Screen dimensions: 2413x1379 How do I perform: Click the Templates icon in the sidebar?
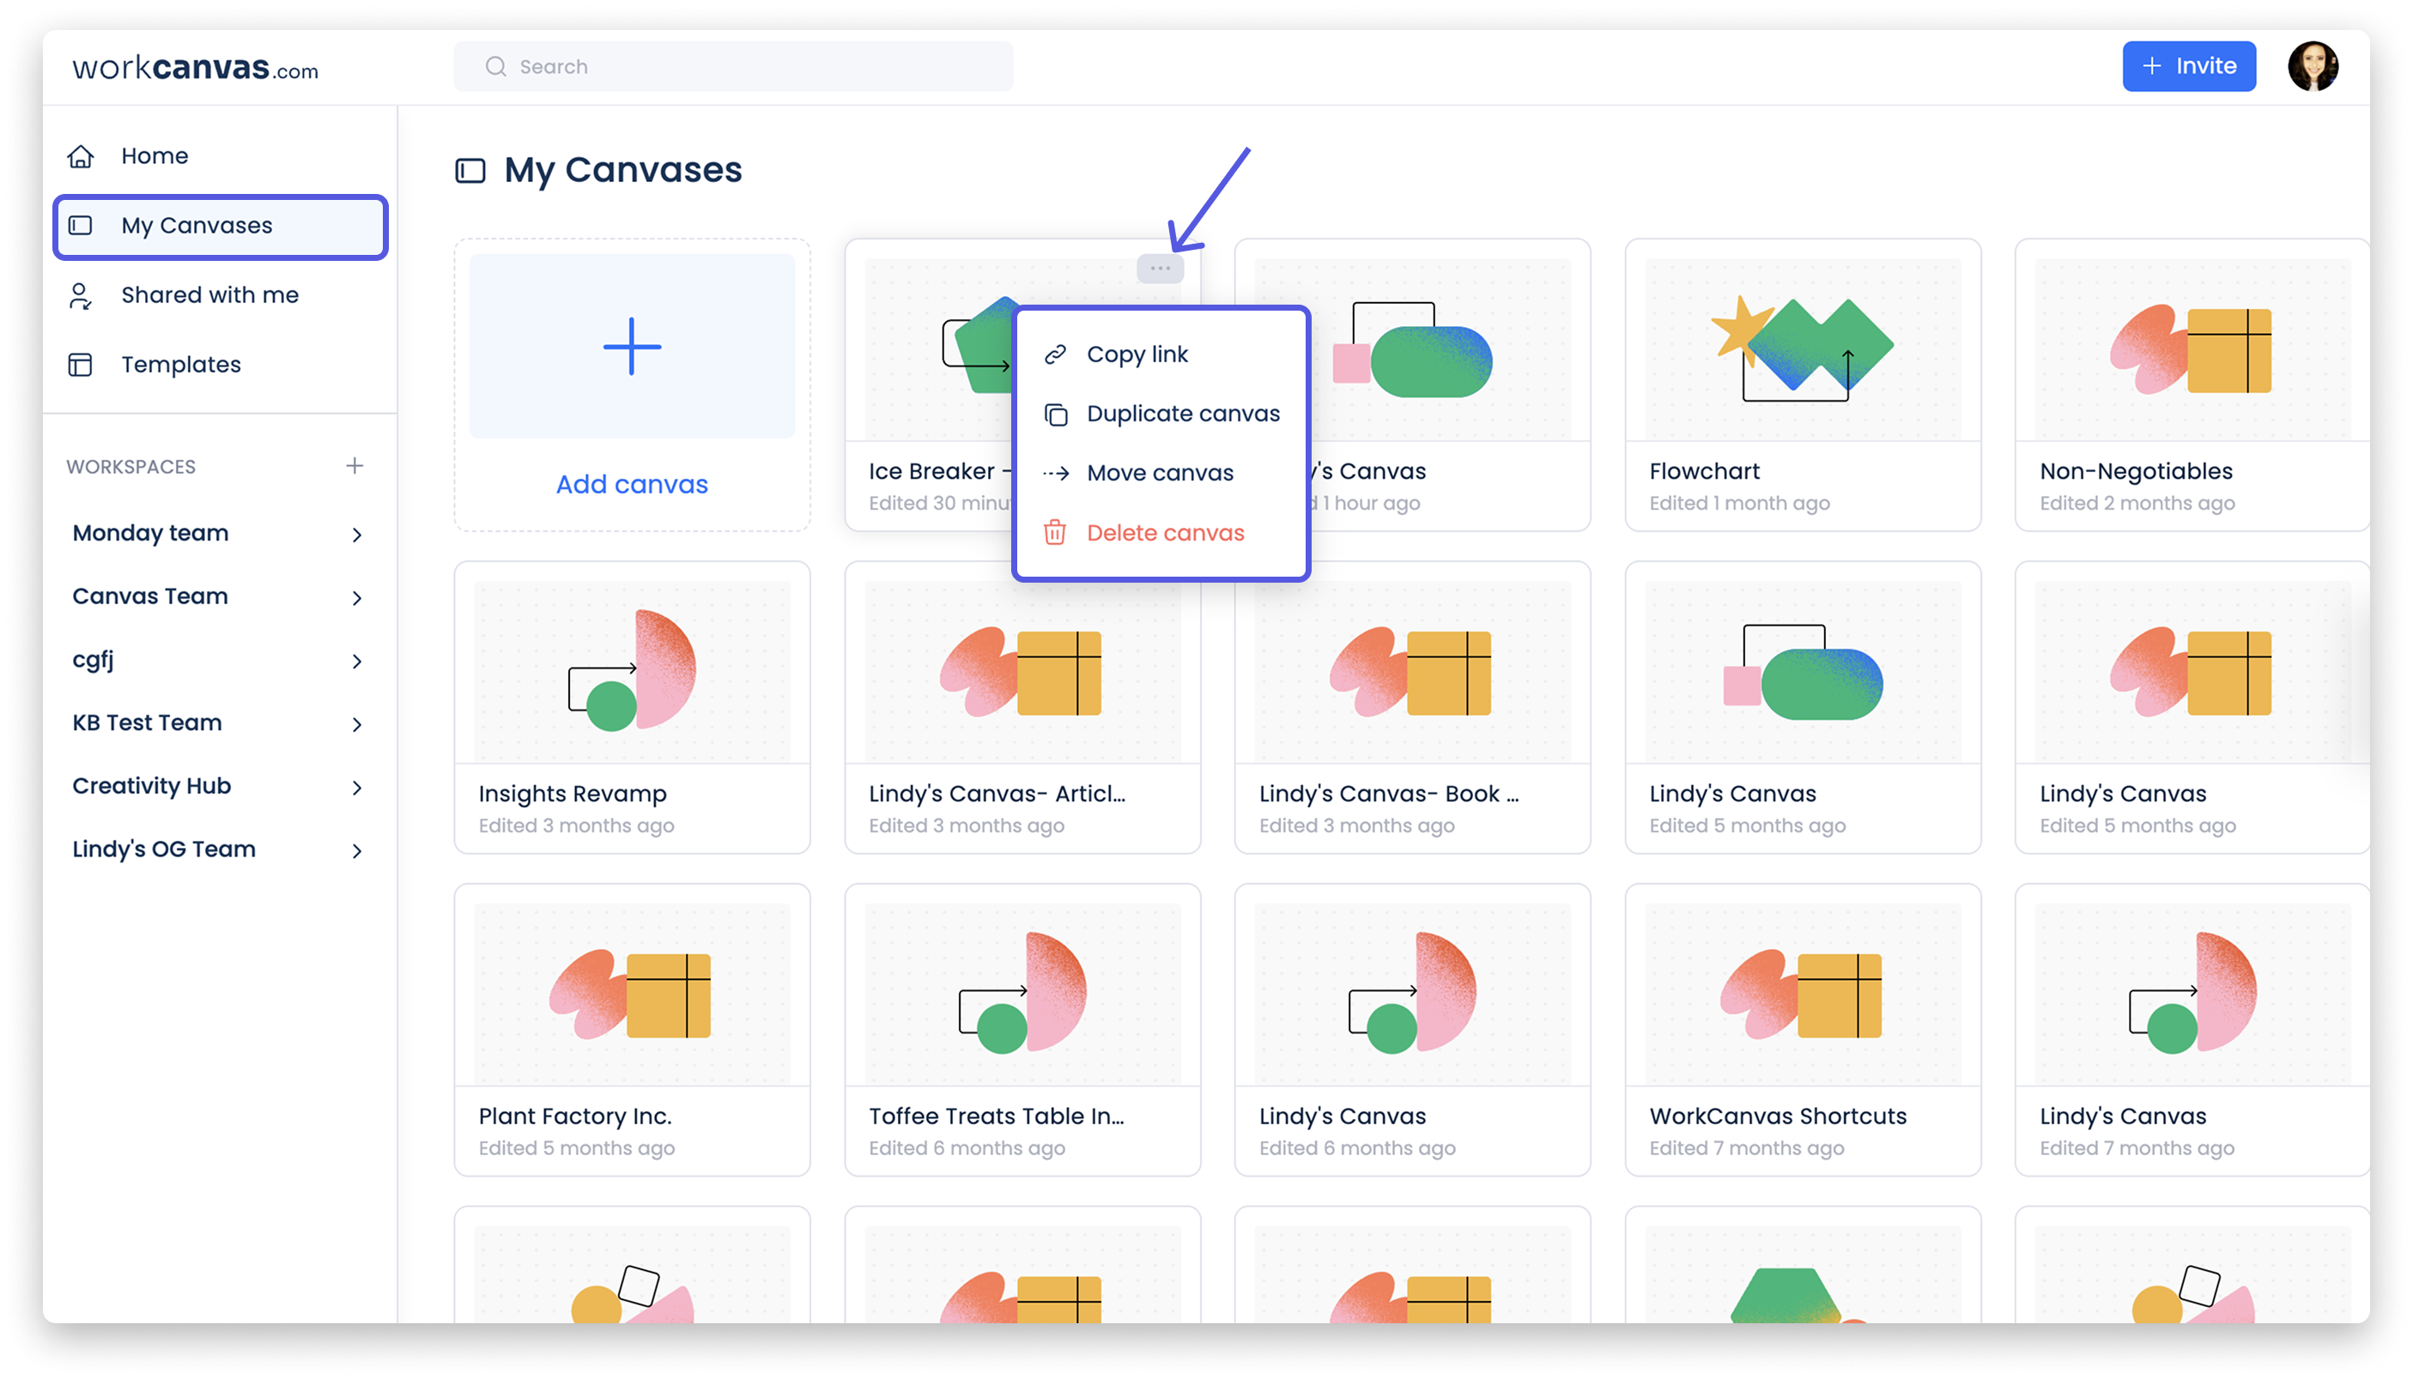point(82,364)
